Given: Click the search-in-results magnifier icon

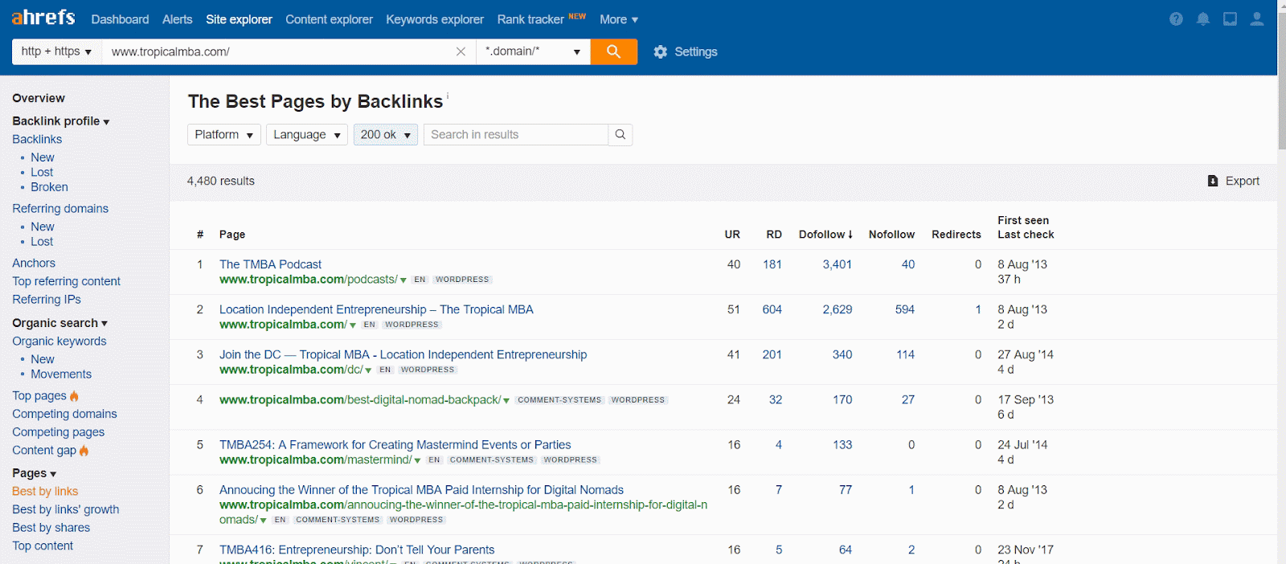Looking at the screenshot, I should coord(620,134).
